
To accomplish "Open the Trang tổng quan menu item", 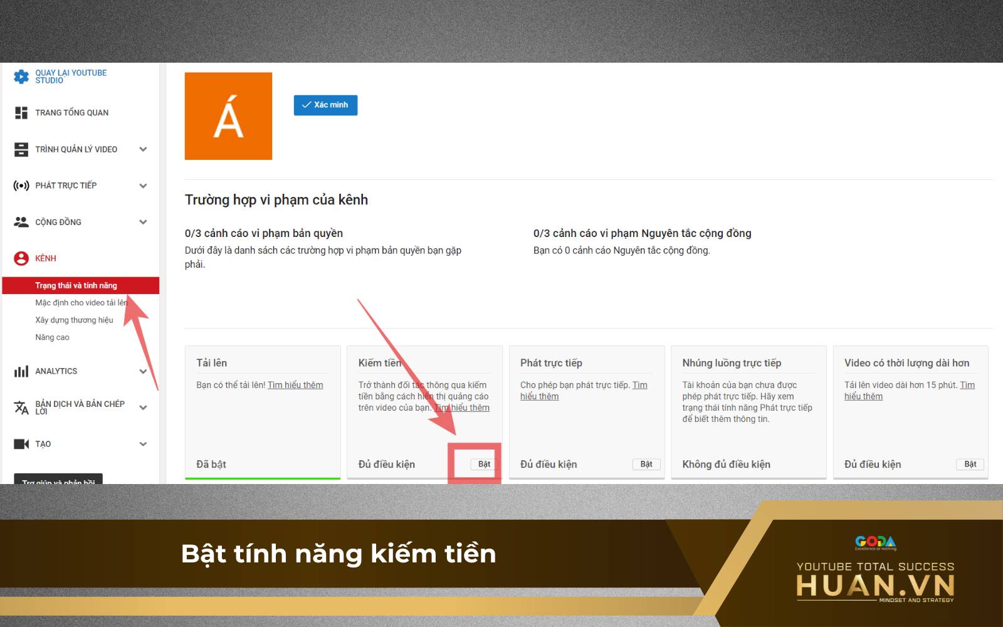I will pos(71,113).
